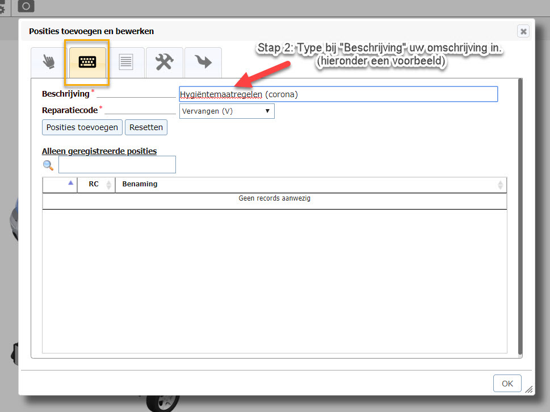550x412 pixels.
Task: Focus the positions search input box
Action: pyautogui.click(x=117, y=164)
